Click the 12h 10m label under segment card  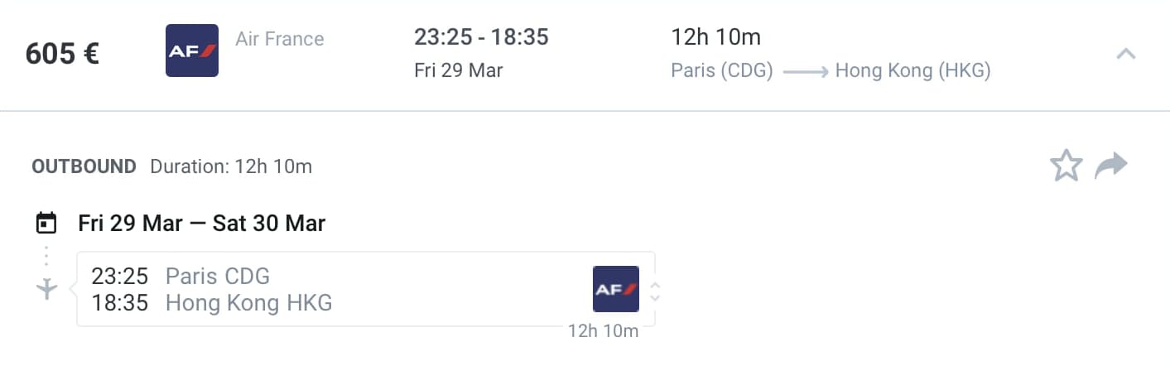tap(603, 331)
